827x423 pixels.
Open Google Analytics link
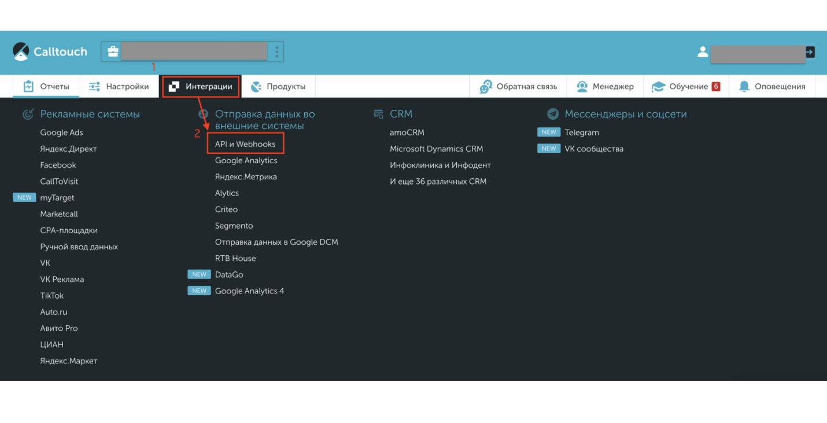[246, 160]
